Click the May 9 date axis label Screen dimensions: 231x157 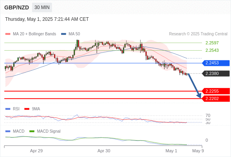click(x=198, y=151)
